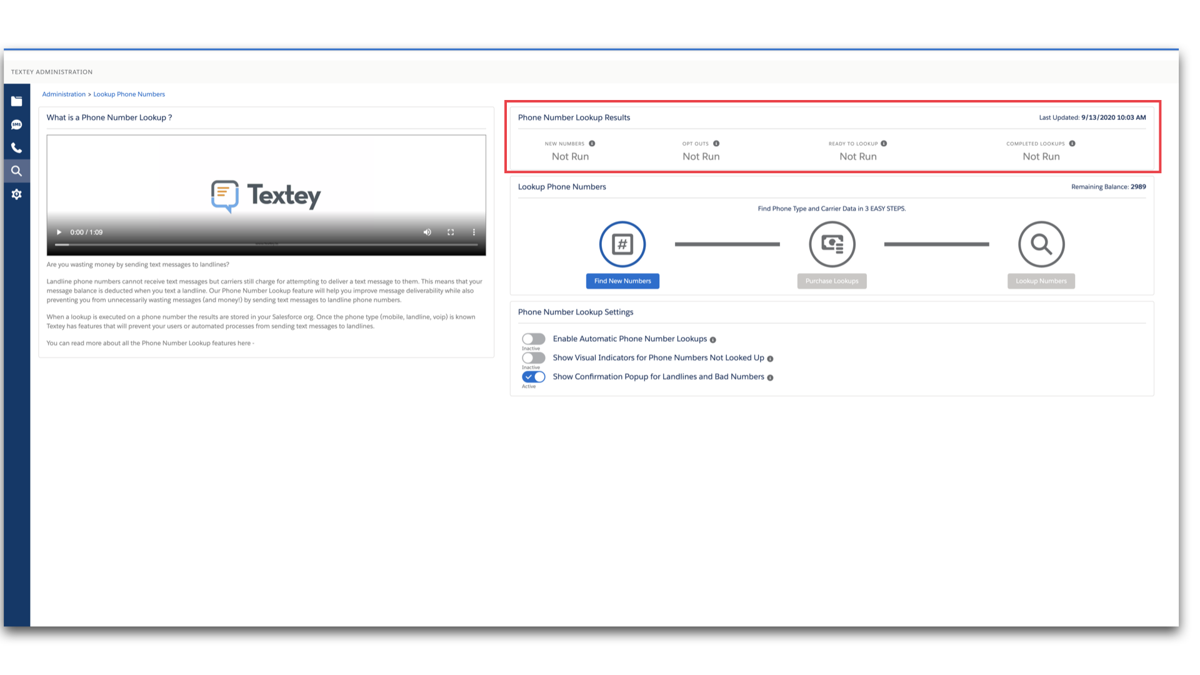Click info icon beside Show Visual Indicators setting
Screen dimensions: 1200x675
point(770,359)
